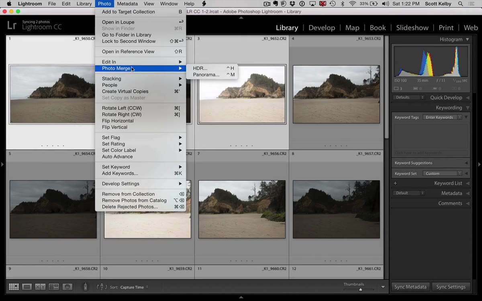Screen dimensions: 482x301
Task: Expand the Metadata panel
Action: coord(467,193)
